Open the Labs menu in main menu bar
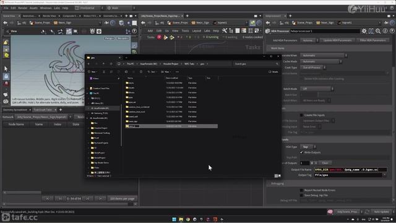 pyautogui.click(x=57, y=8)
